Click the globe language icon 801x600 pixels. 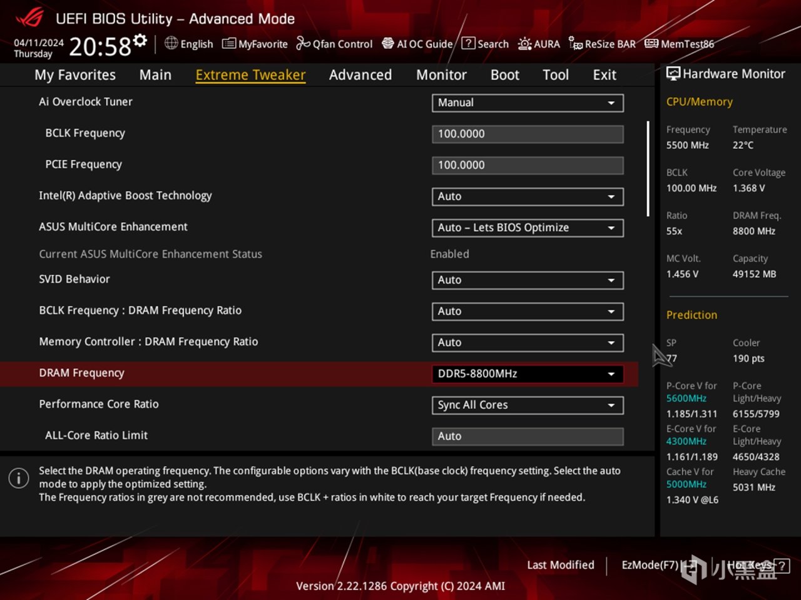171,43
